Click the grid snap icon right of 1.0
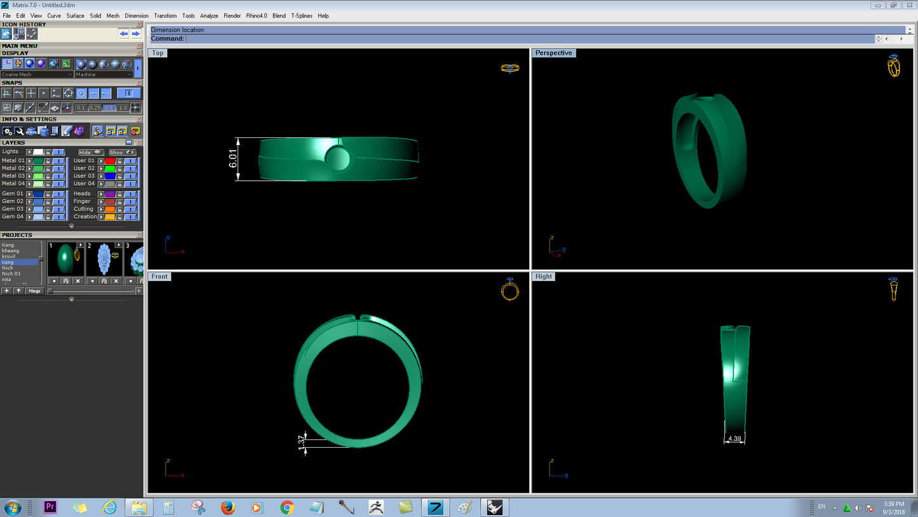The width and height of the screenshot is (918, 517). click(135, 107)
